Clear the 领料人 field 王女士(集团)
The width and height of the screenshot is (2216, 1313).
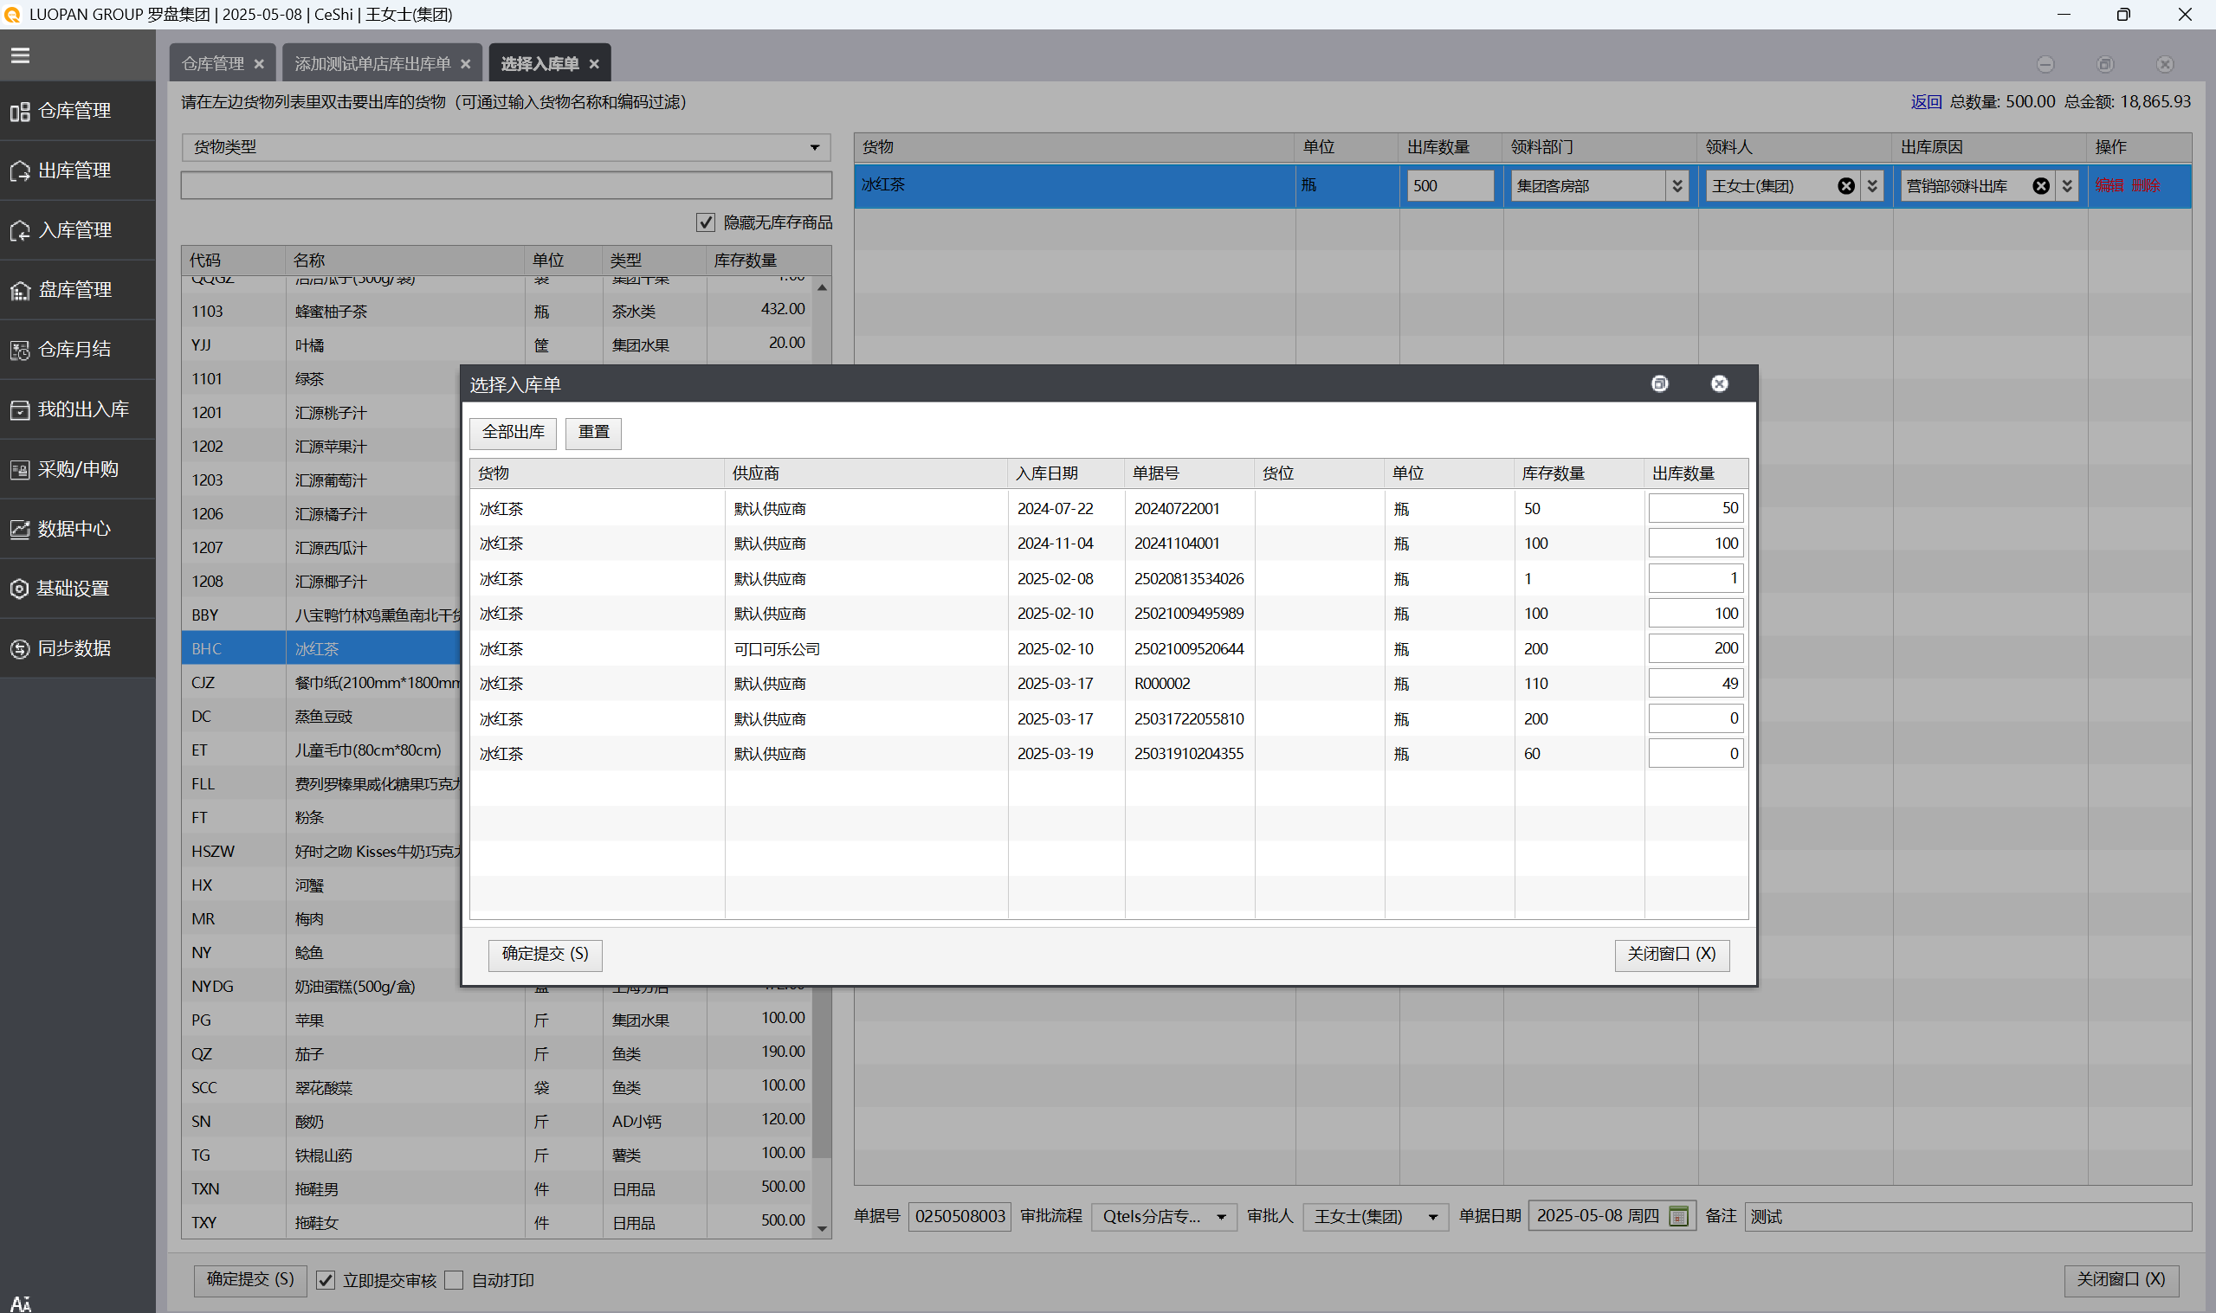point(1846,186)
